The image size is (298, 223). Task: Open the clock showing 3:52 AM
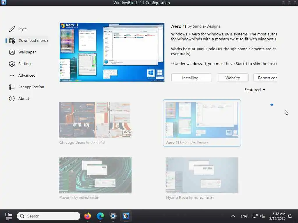pos(277,216)
